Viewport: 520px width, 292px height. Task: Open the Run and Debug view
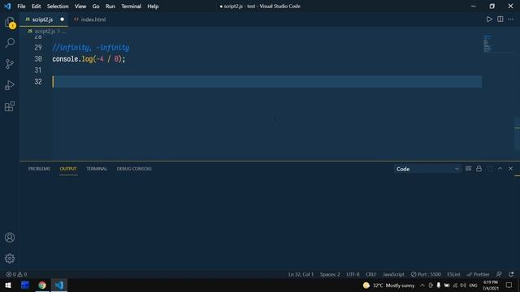(10, 85)
